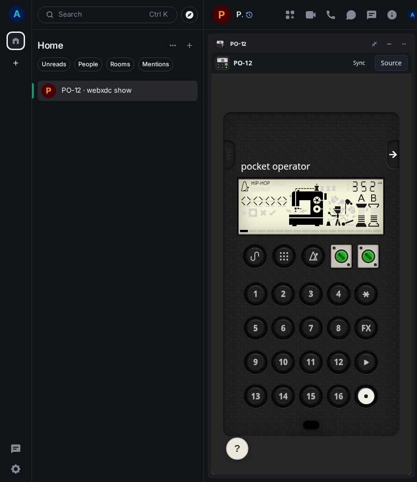Open the user menu avatar A in the top-left corner
Image resolution: width=417 pixels, height=482 pixels.
click(x=17, y=14)
